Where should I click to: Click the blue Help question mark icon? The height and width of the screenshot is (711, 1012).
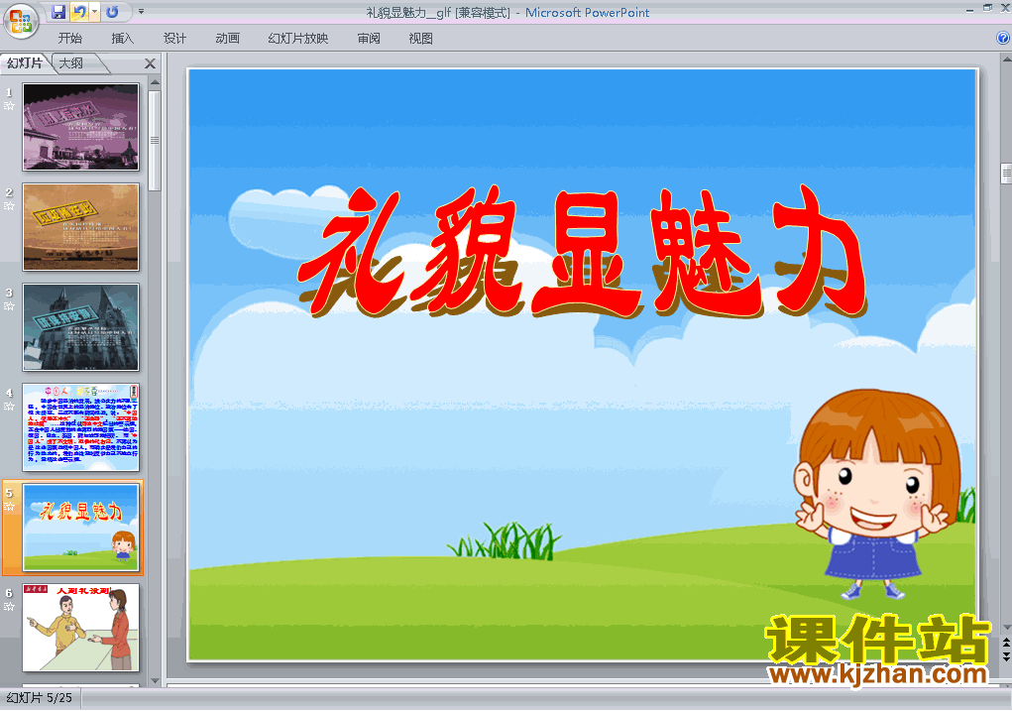[x=1003, y=38]
